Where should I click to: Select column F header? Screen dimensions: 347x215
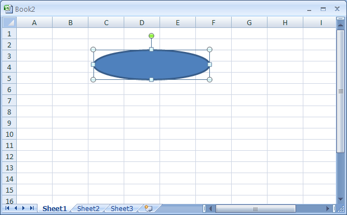point(214,22)
